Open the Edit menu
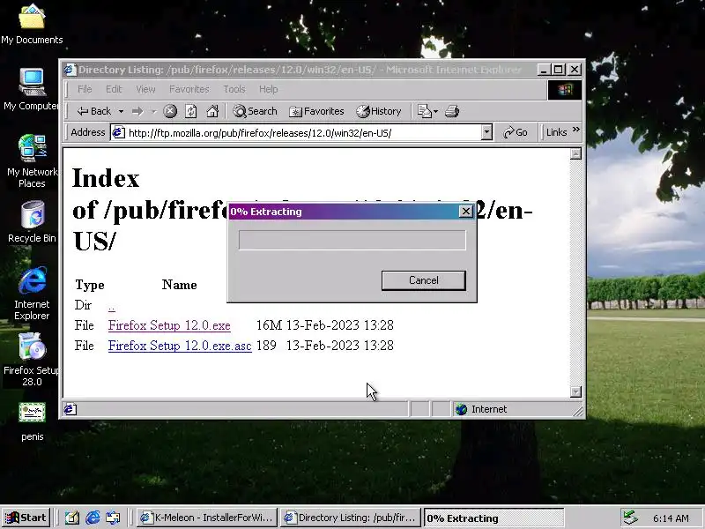 point(114,89)
